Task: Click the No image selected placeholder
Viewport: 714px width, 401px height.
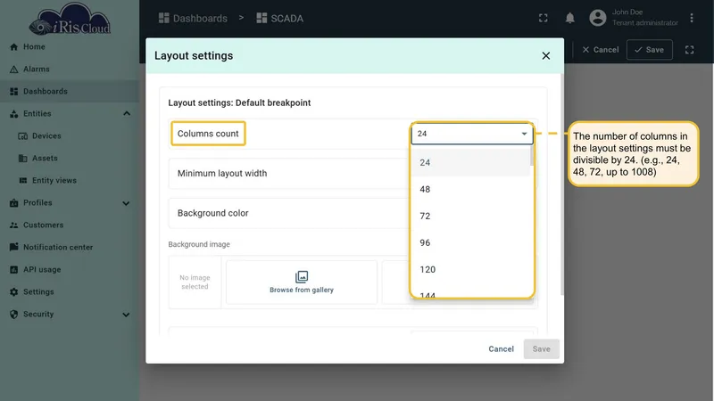Action: pyautogui.click(x=195, y=282)
